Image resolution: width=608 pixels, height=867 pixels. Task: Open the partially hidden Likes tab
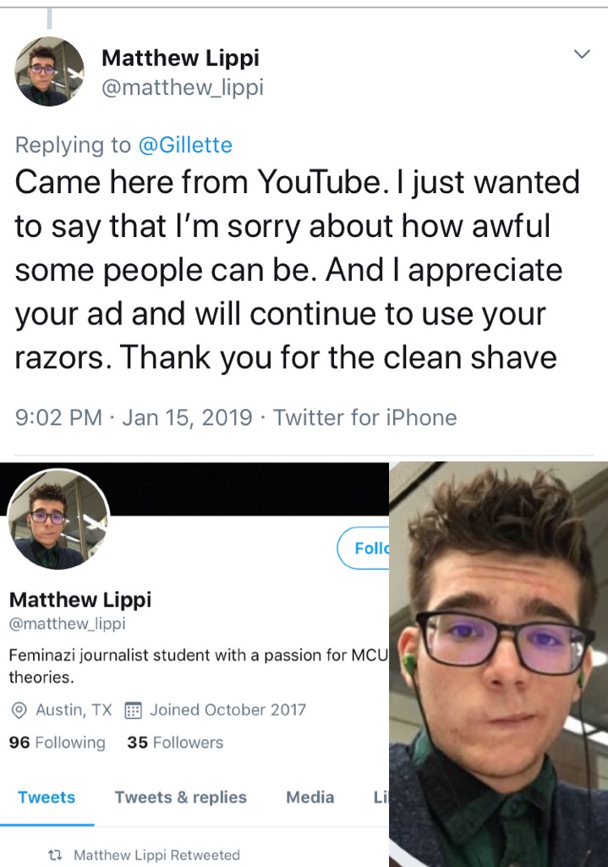pos(381,798)
